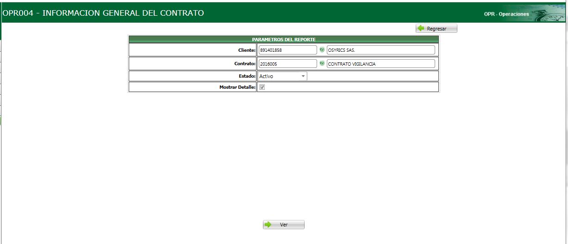Focus the Cliente ID field 891401858
Screen dimensions: 568x244
(287, 50)
